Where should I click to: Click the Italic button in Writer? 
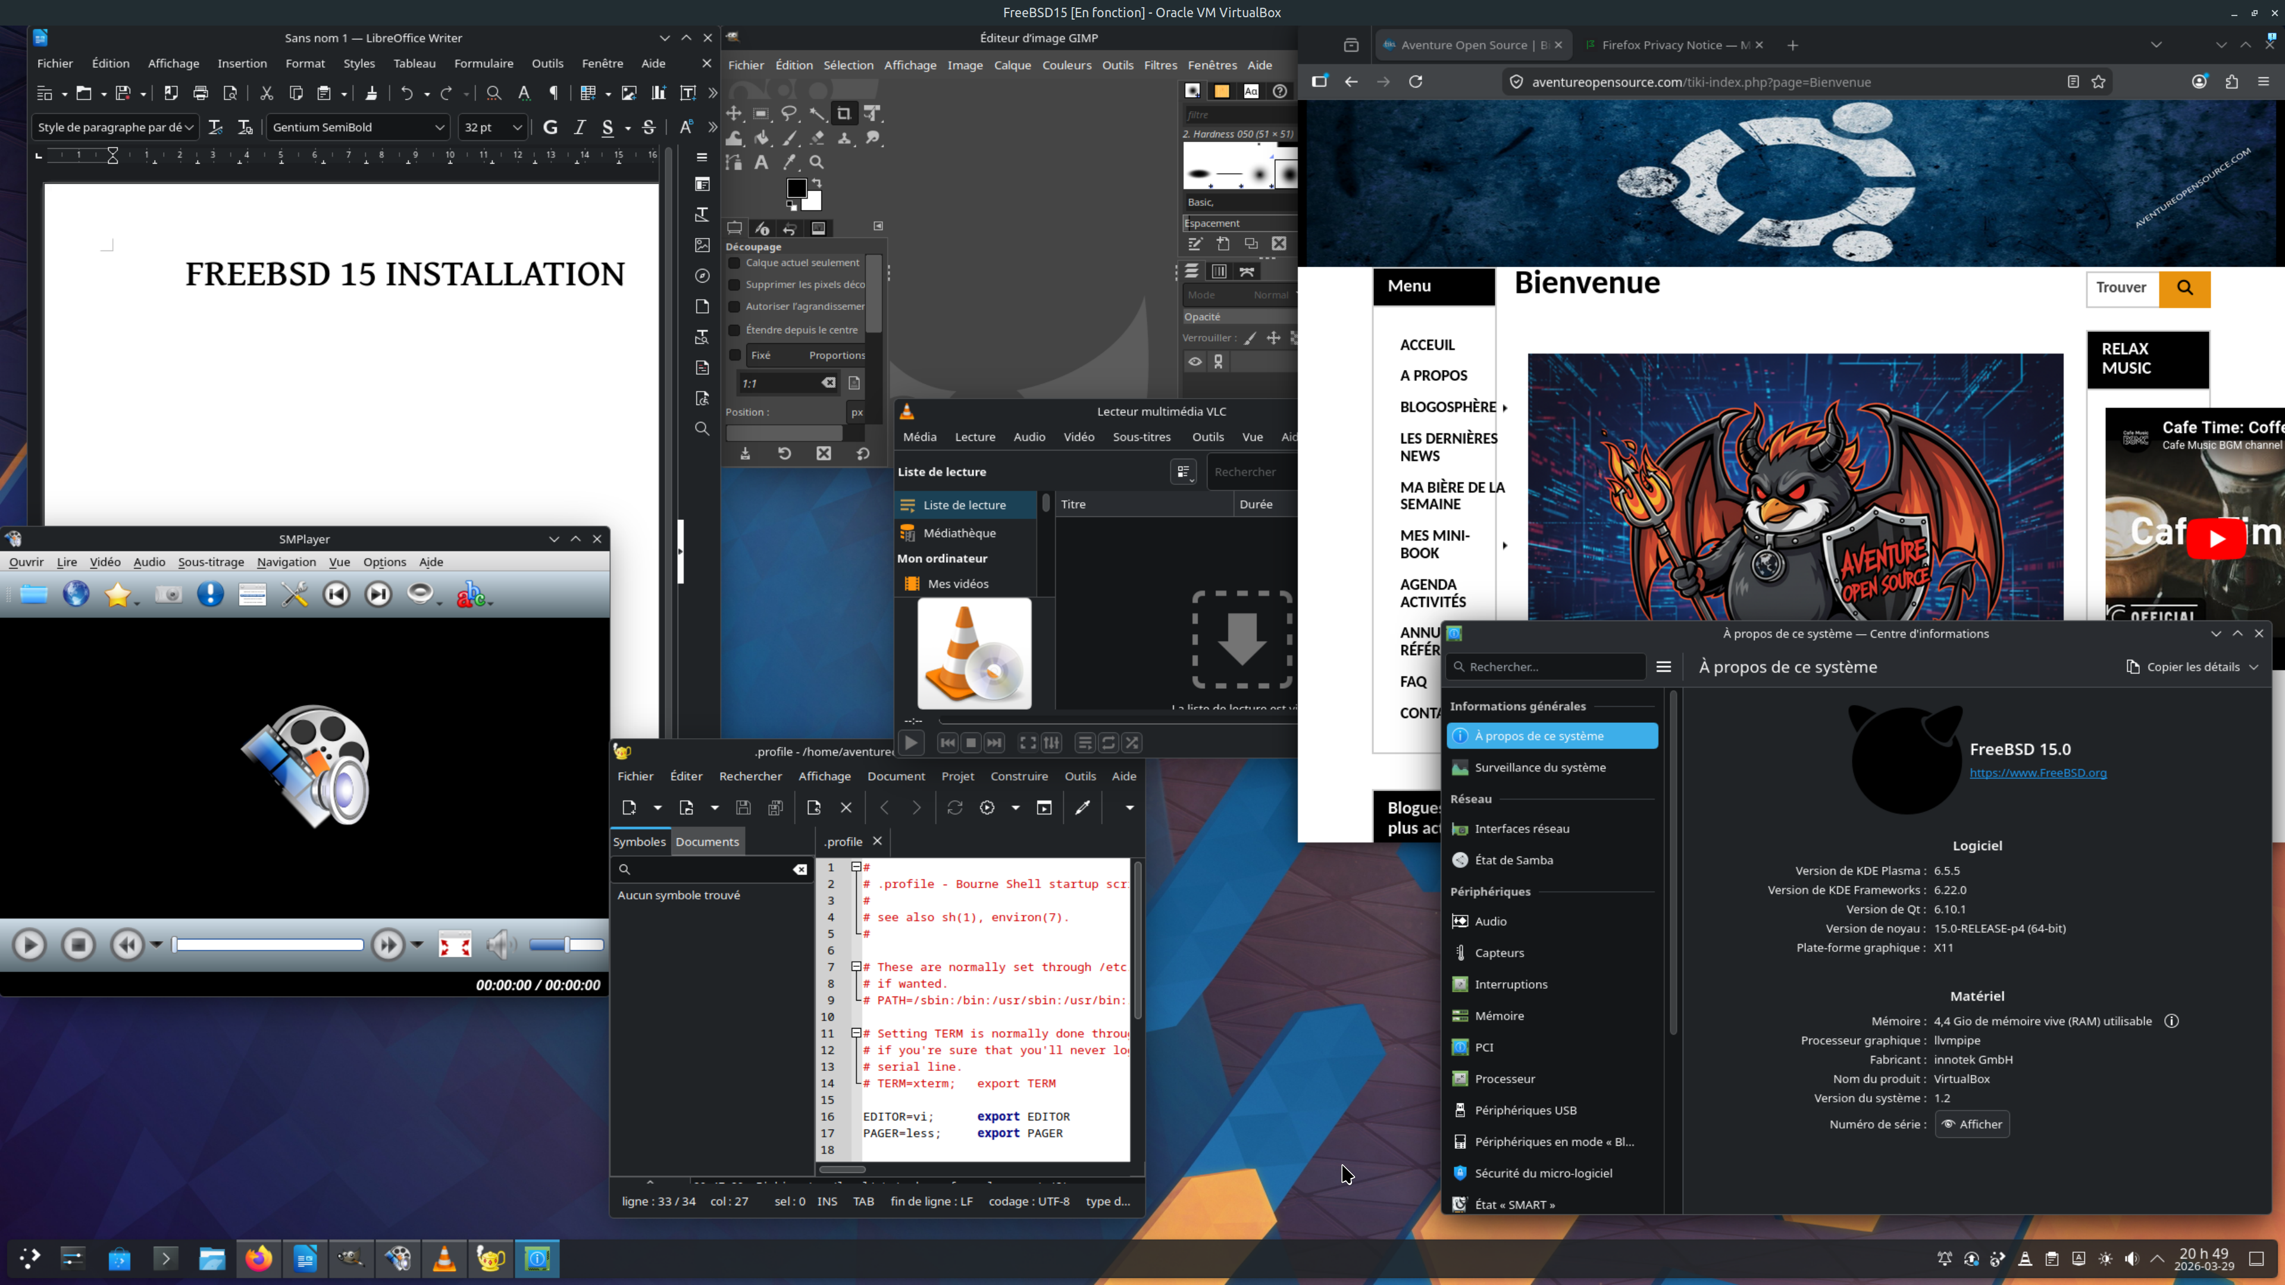579,127
